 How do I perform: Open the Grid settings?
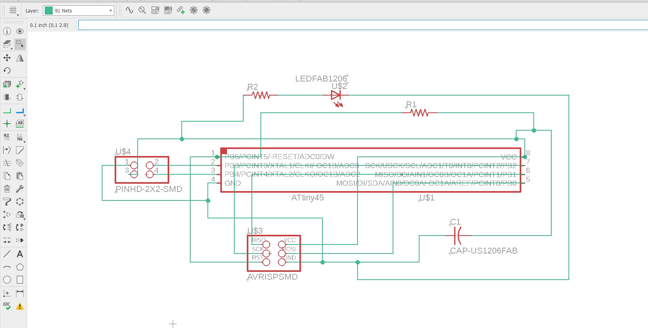pos(13,11)
